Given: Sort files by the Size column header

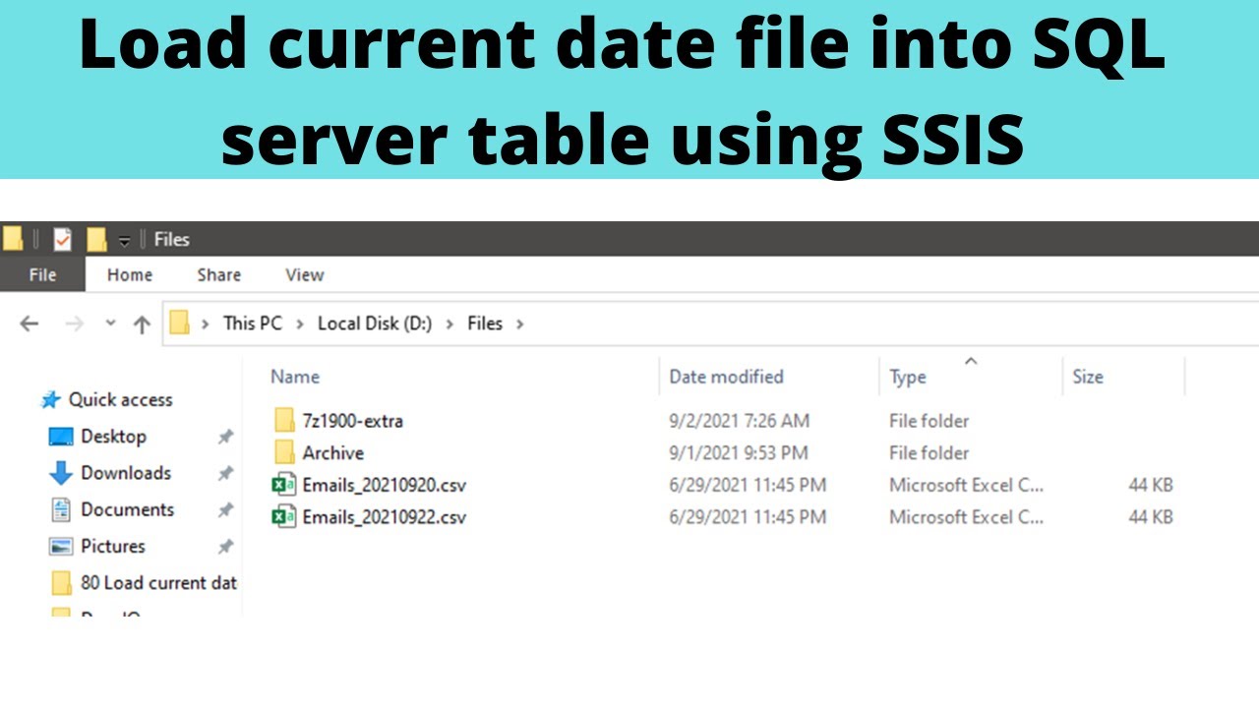Looking at the screenshot, I should [1088, 376].
